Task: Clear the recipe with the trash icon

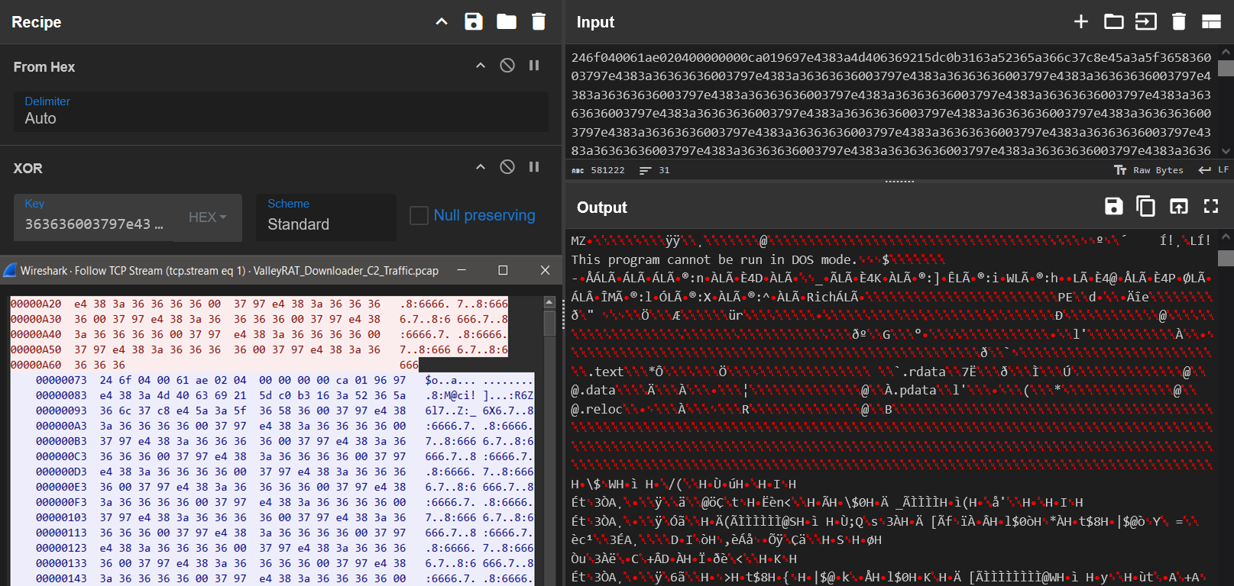Action: (539, 21)
